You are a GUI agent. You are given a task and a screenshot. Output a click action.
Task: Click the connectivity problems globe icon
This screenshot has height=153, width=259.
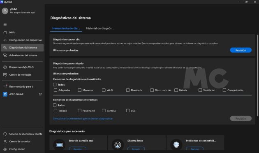click(x=176, y=145)
